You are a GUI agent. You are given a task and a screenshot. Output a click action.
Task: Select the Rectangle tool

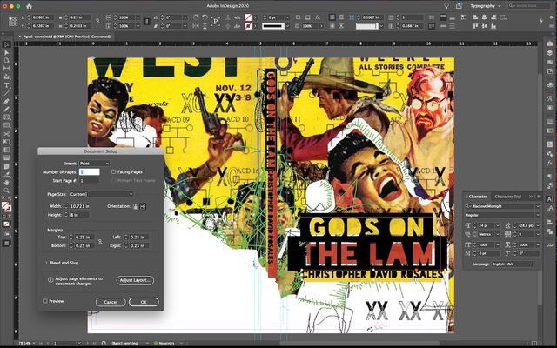(x=6, y=125)
